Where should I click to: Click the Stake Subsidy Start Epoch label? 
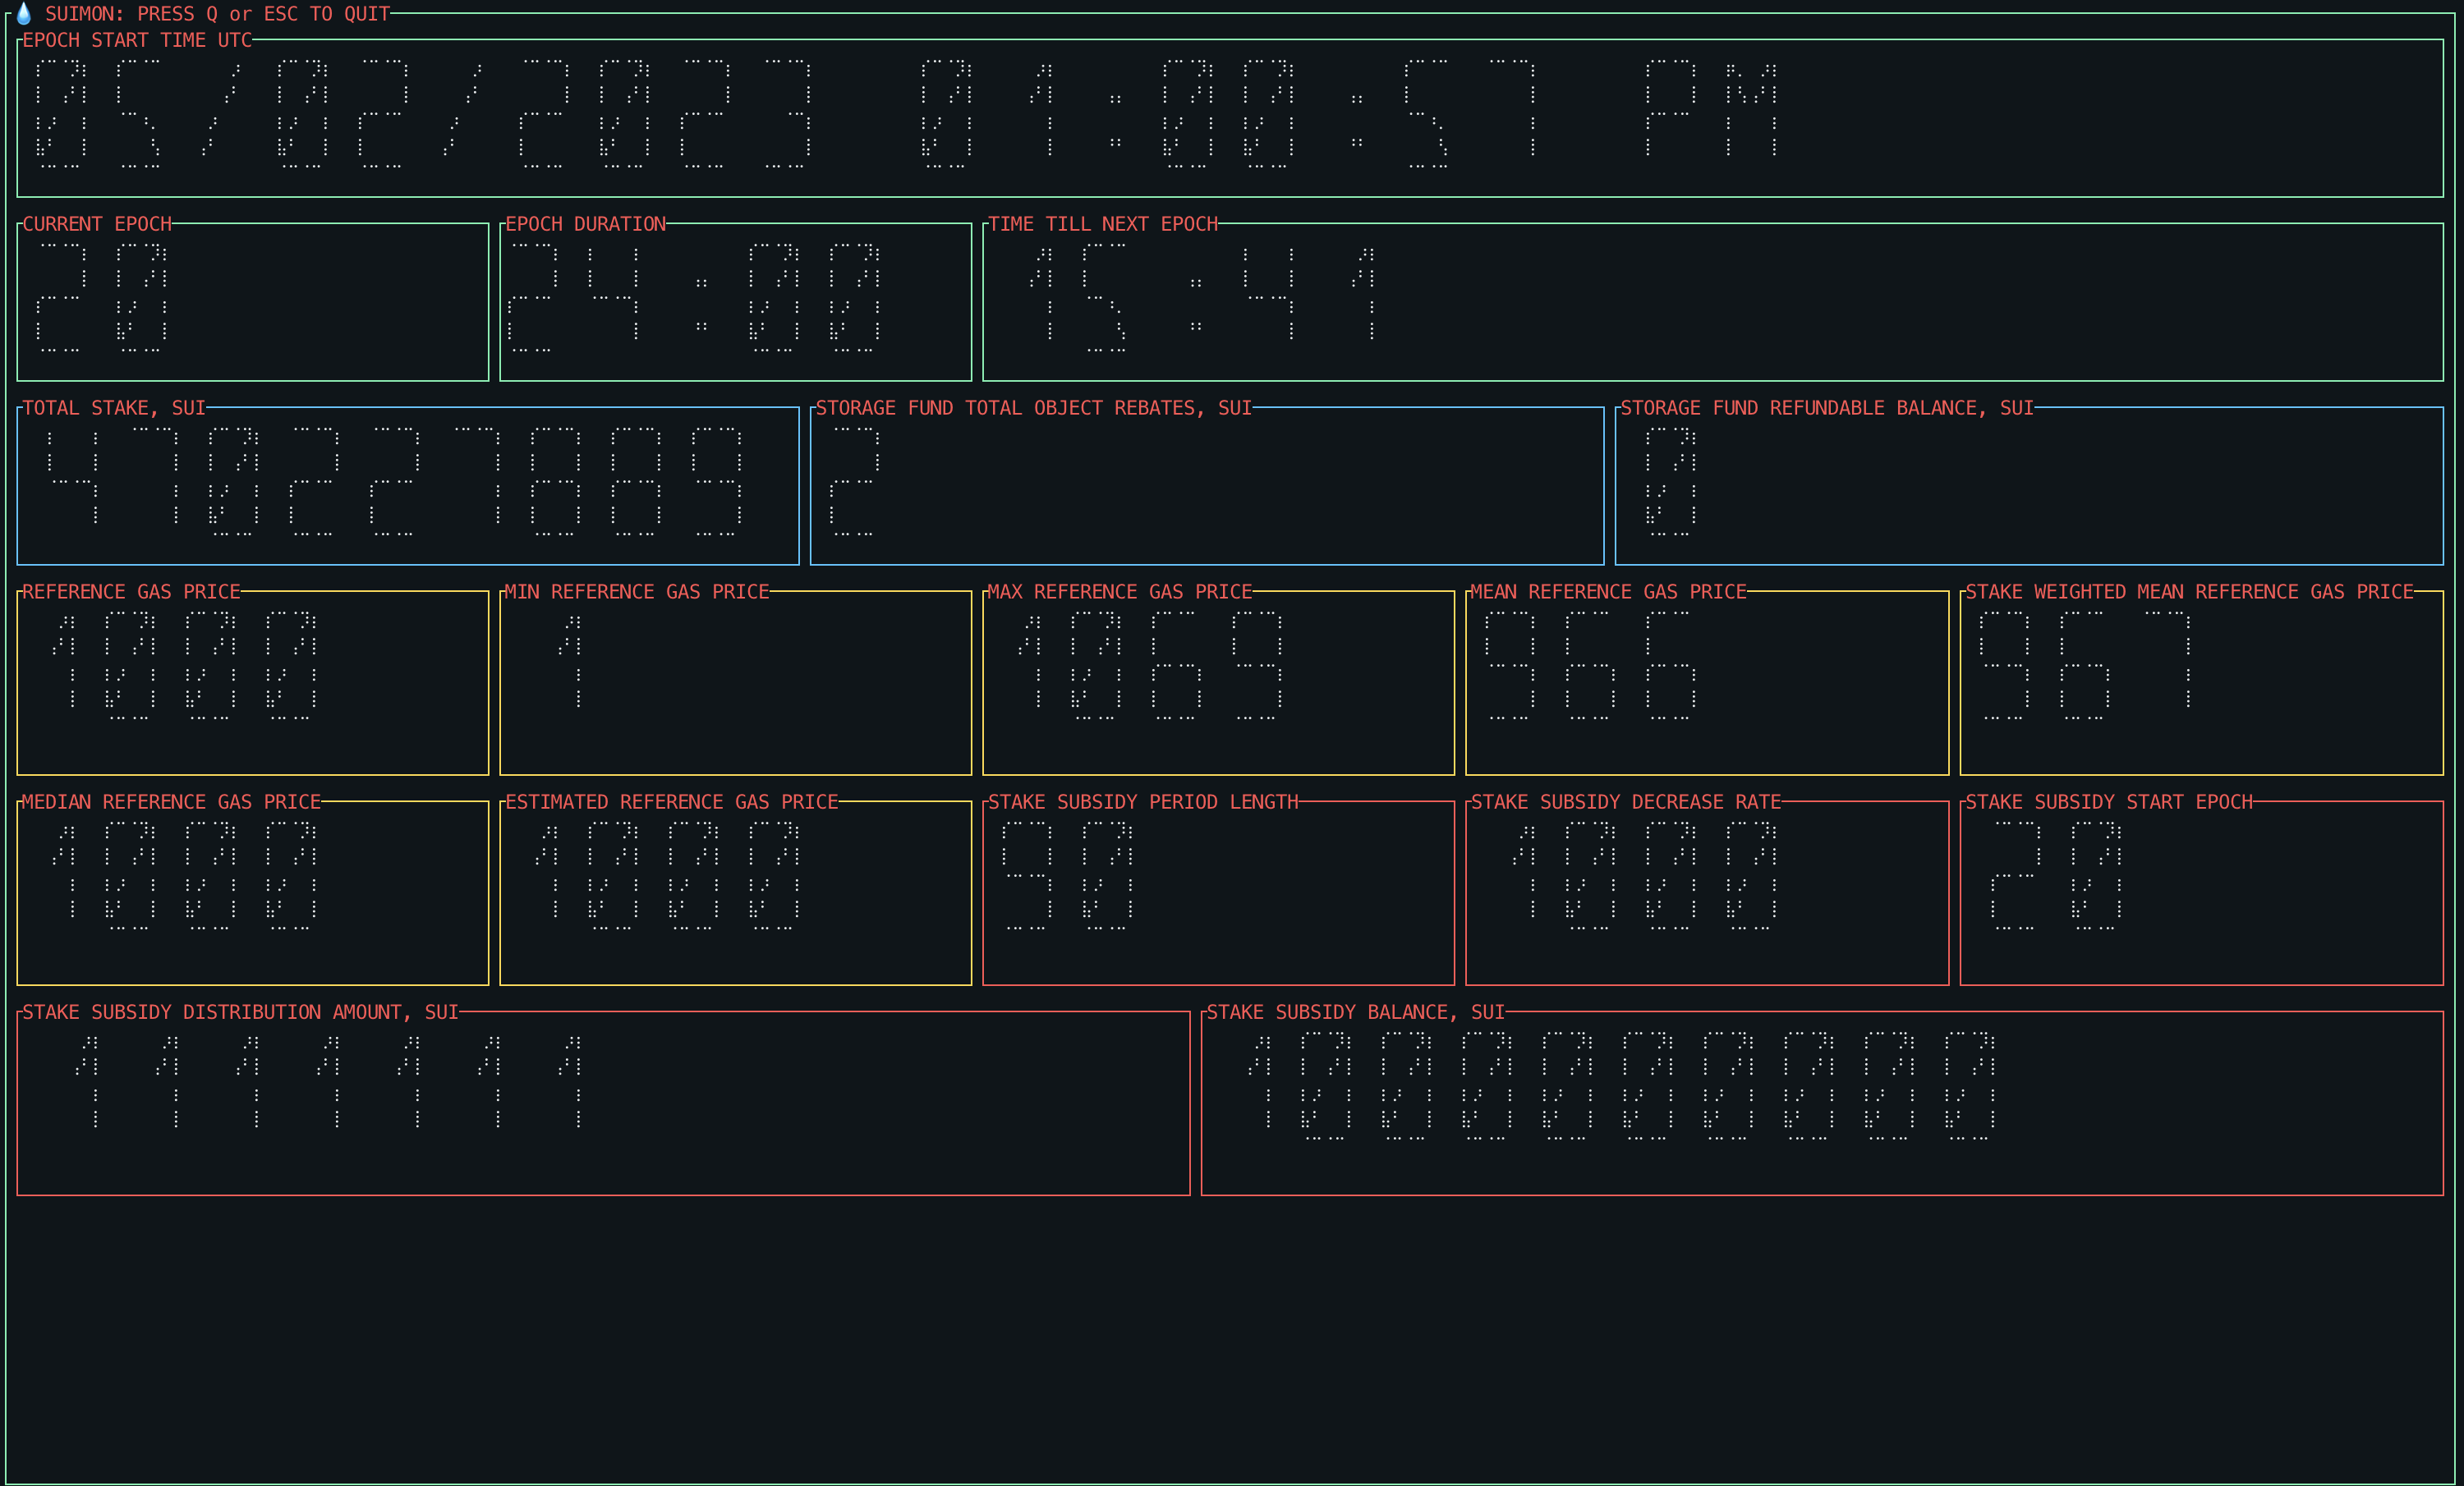tap(2108, 801)
